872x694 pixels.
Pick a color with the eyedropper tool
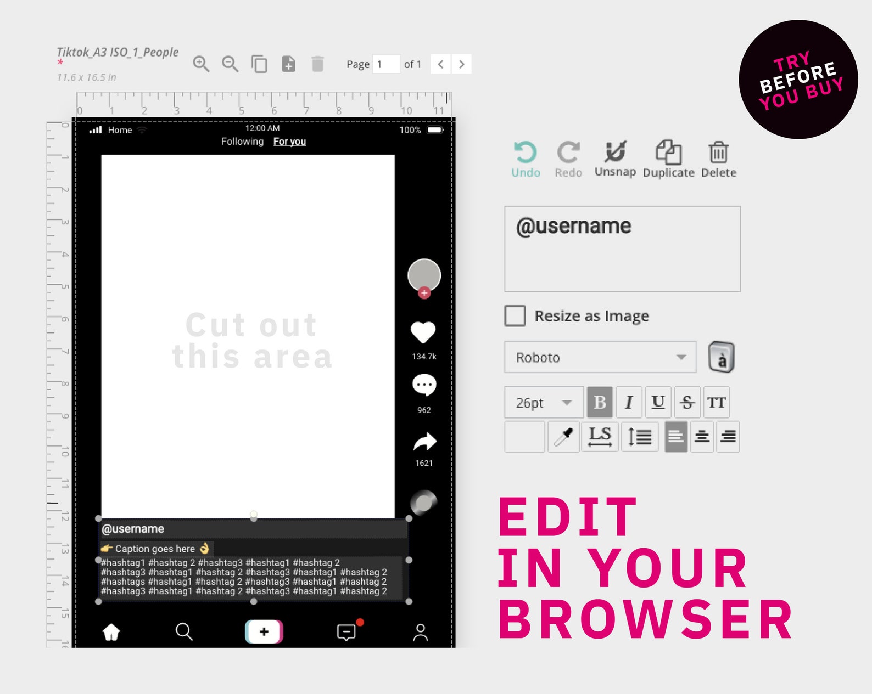pos(563,437)
